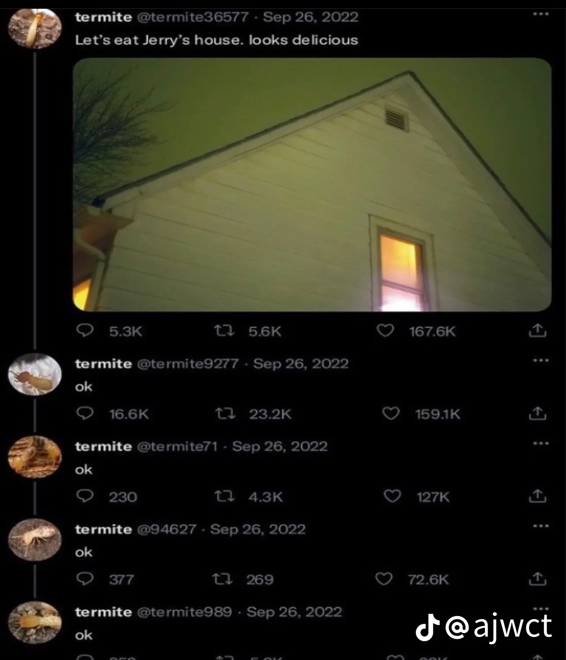Share termite71's ok reply
Image resolution: width=566 pixels, height=660 pixels.
pos(537,496)
